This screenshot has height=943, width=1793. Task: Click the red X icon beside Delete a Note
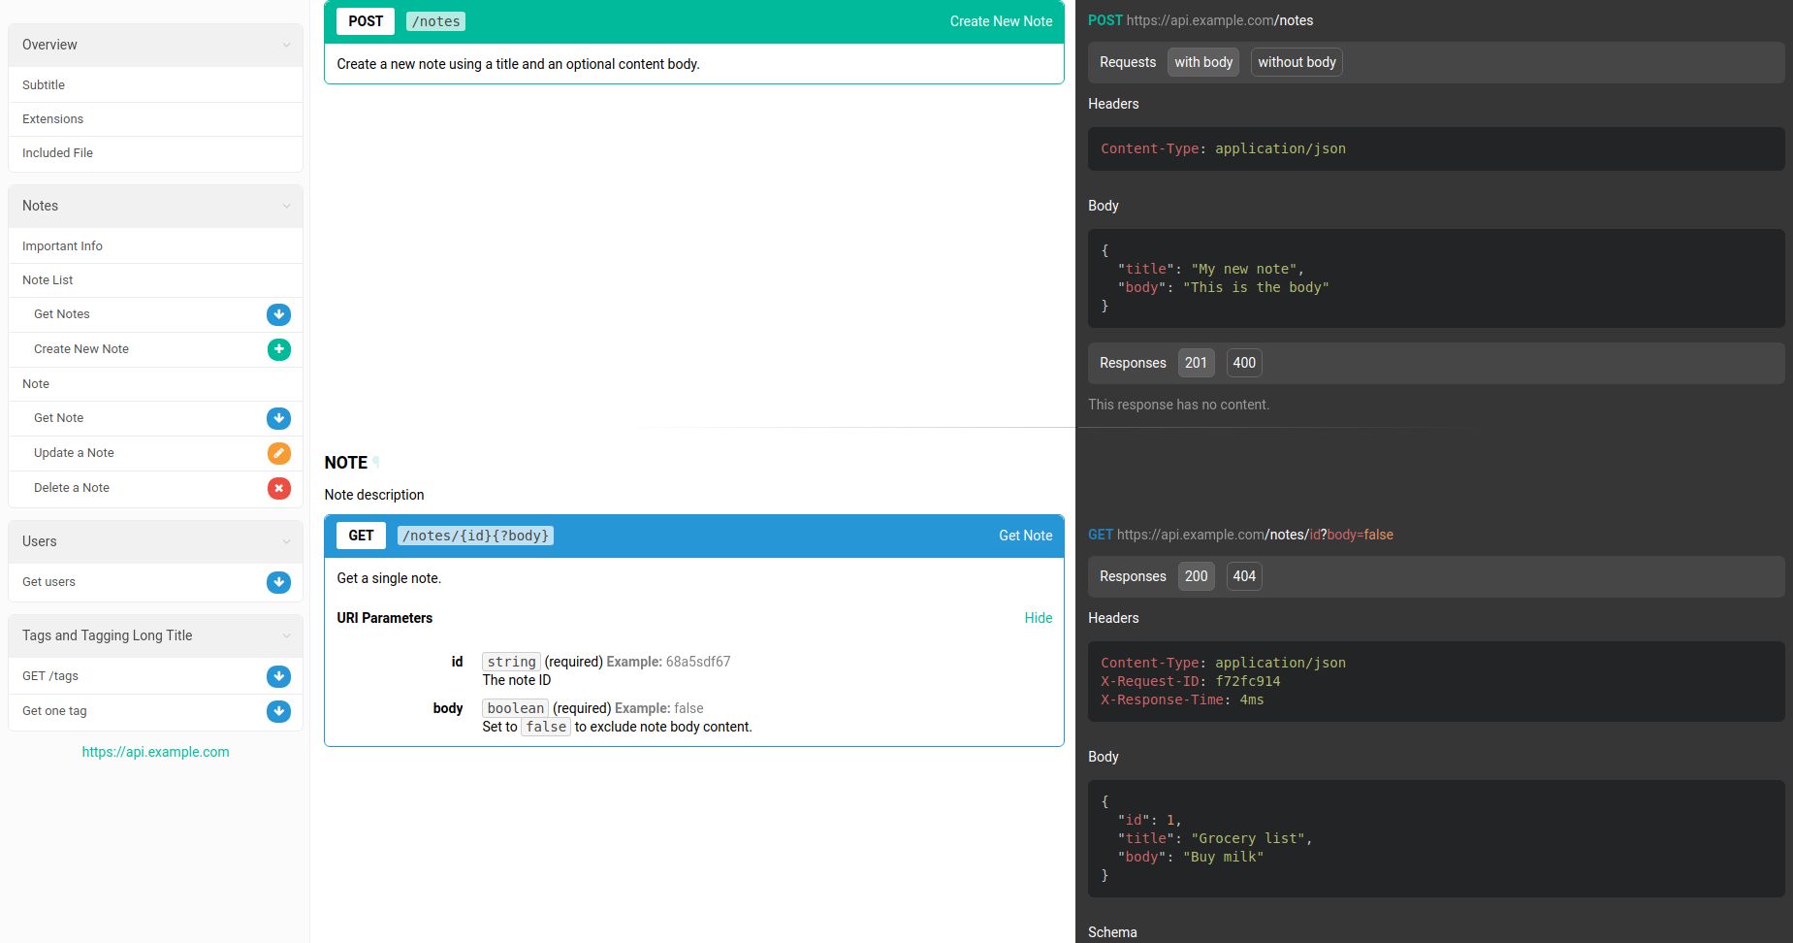(278, 488)
